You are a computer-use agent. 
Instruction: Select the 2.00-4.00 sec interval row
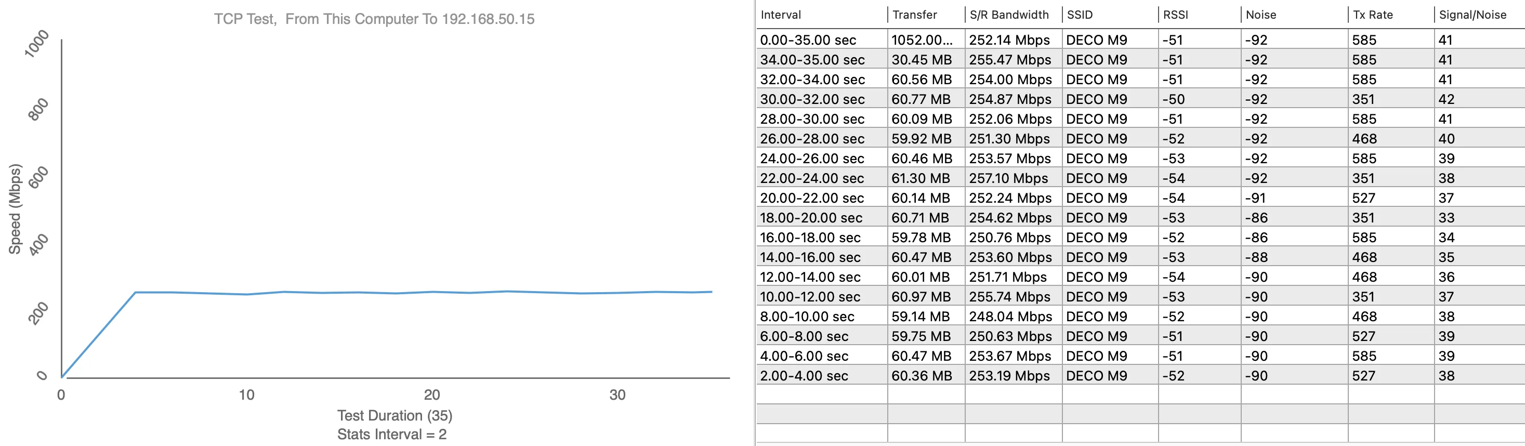coord(804,375)
